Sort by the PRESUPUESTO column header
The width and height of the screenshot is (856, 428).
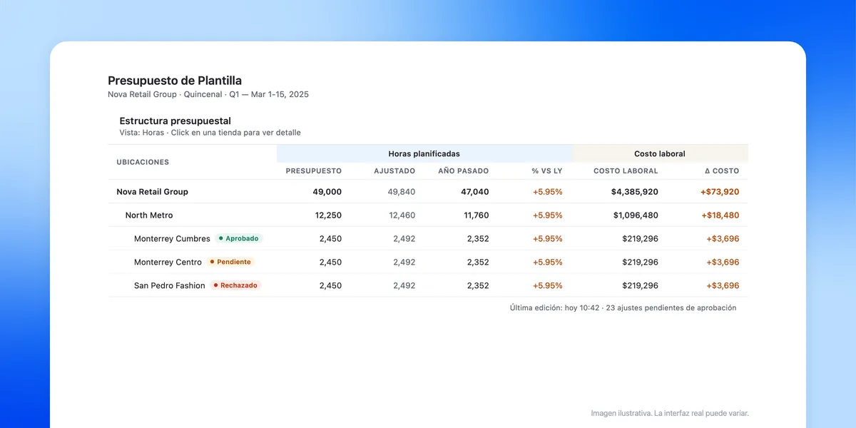[313, 171]
